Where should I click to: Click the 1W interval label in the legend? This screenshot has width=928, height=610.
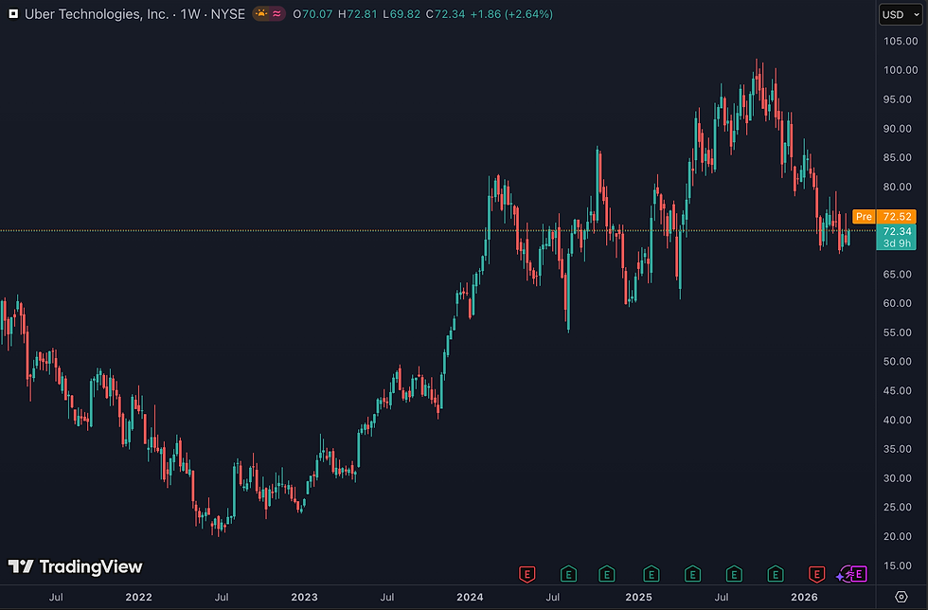coord(190,13)
